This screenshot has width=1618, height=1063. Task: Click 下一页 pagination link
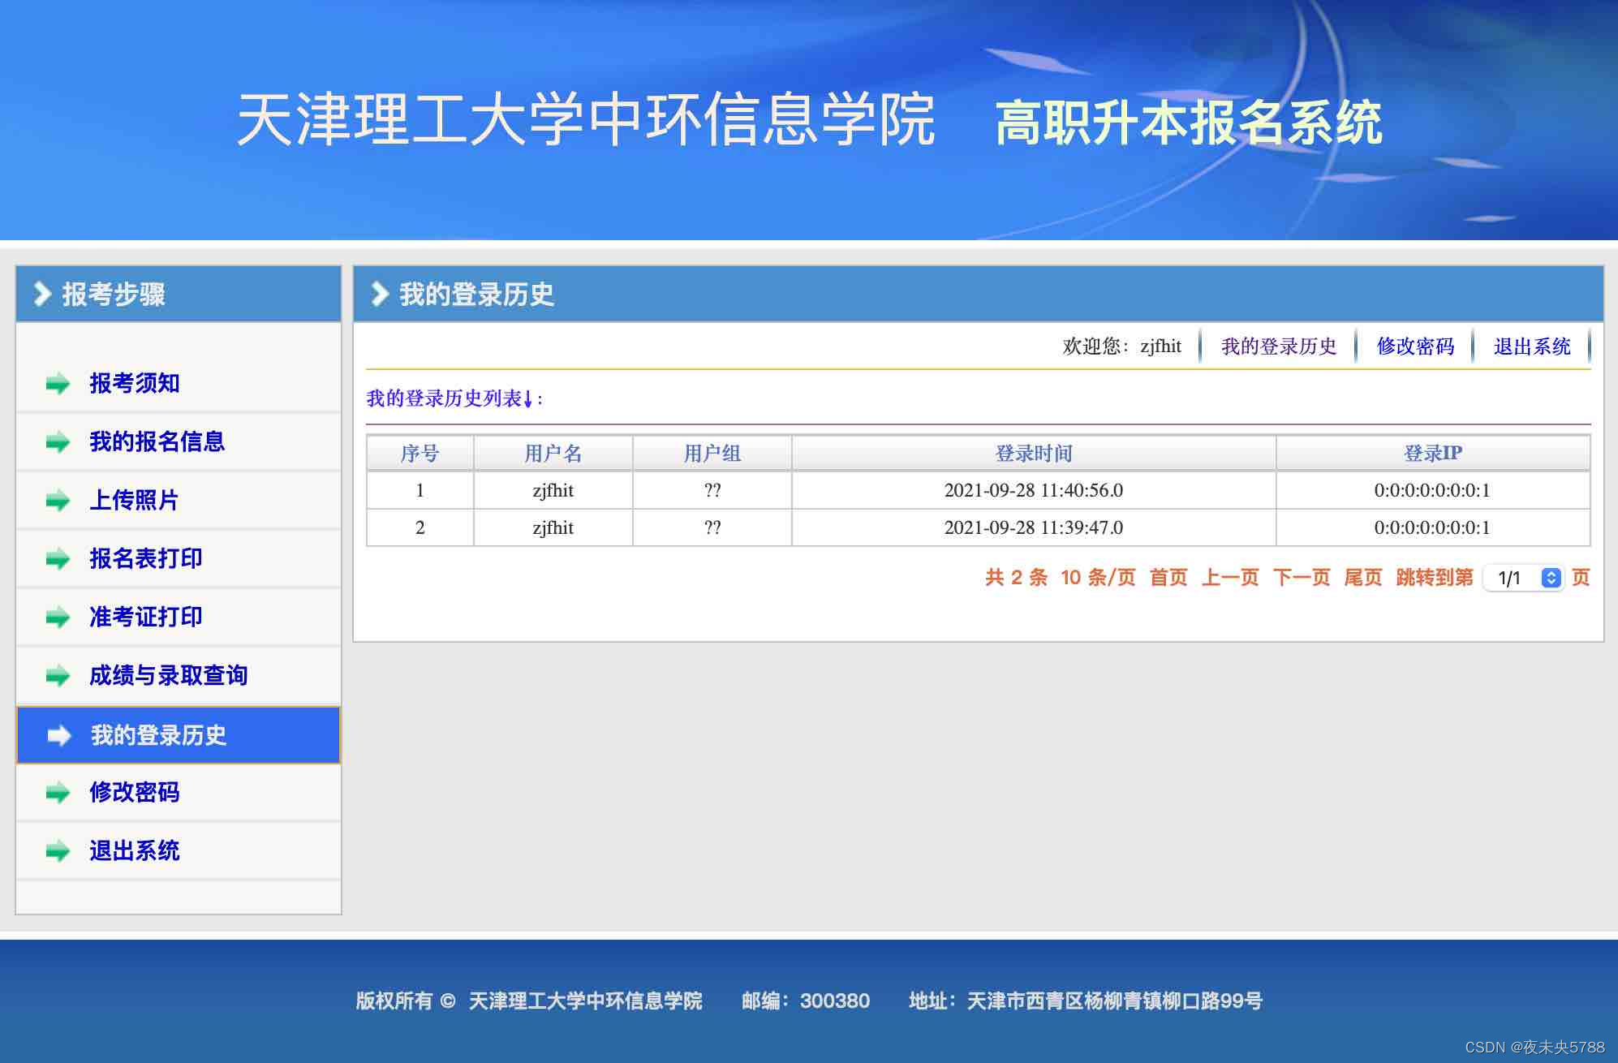click(x=1302, y=578)
